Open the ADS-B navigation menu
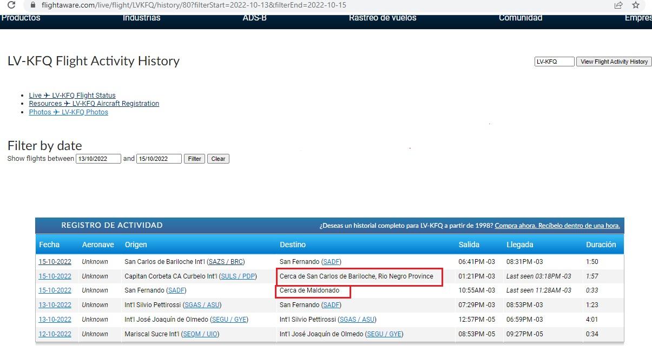652x346 pixels. (x=254, y=18)
